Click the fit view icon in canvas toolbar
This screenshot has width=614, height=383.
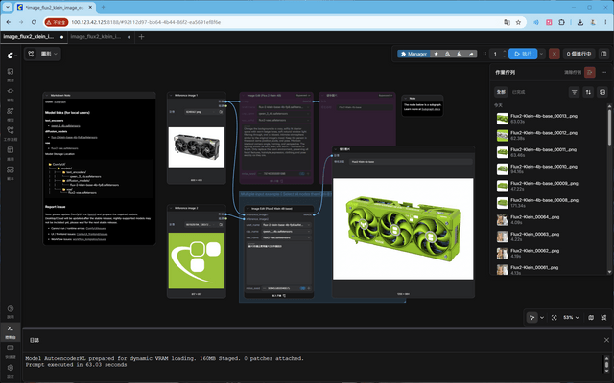click(554, 318)
